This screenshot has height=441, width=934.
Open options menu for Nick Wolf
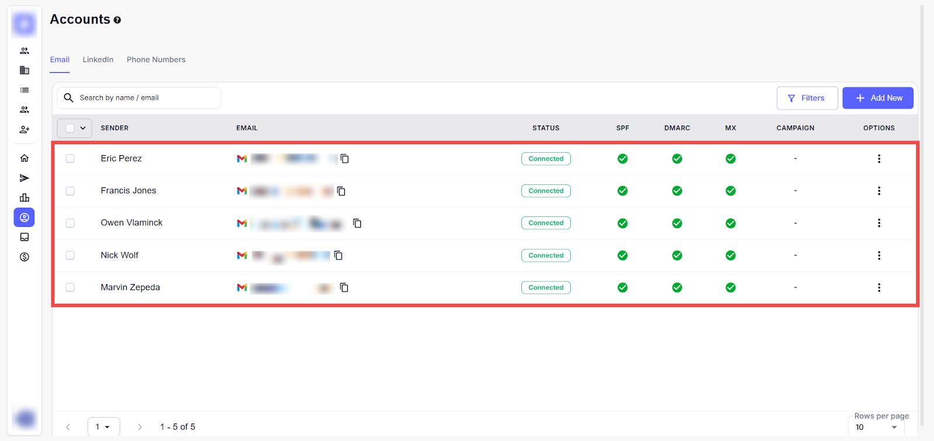pos(879,256)
